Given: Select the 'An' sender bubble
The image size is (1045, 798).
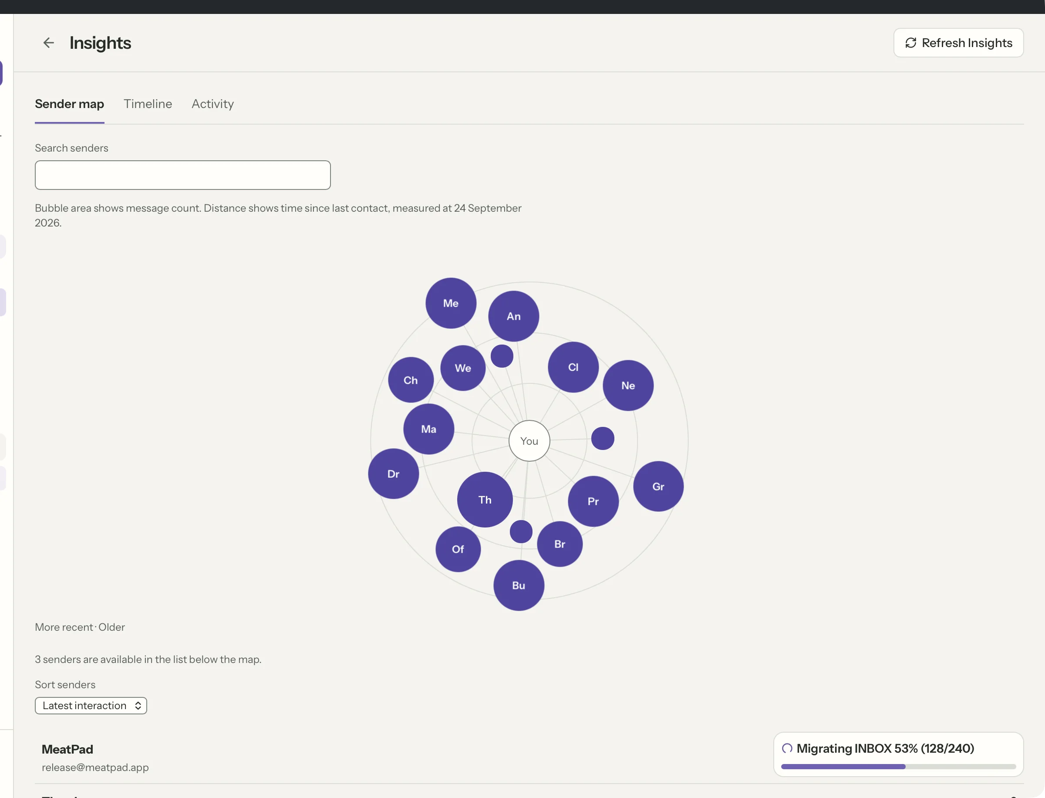Looking at the screenshot, I should point(513,316).
